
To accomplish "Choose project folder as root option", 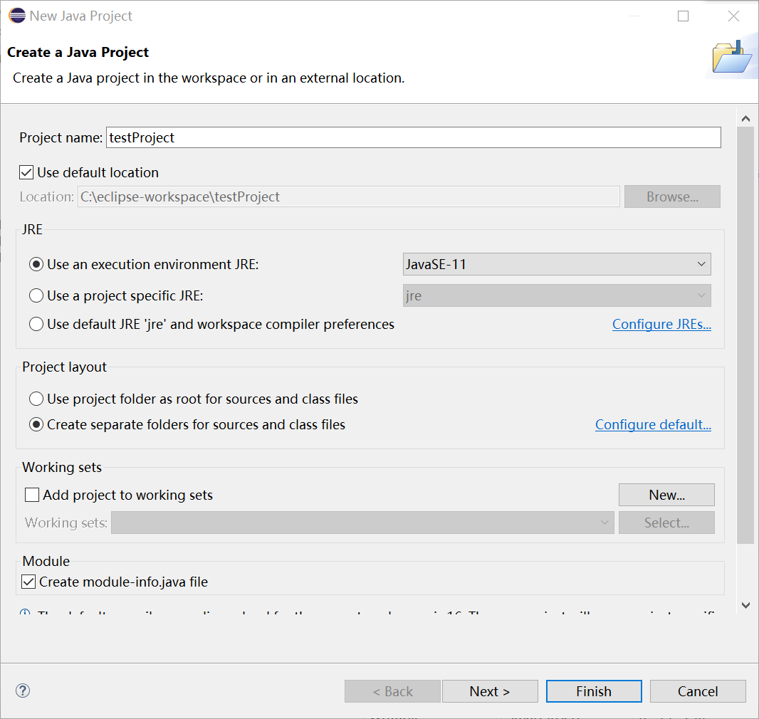I will (x=36, y=399).
